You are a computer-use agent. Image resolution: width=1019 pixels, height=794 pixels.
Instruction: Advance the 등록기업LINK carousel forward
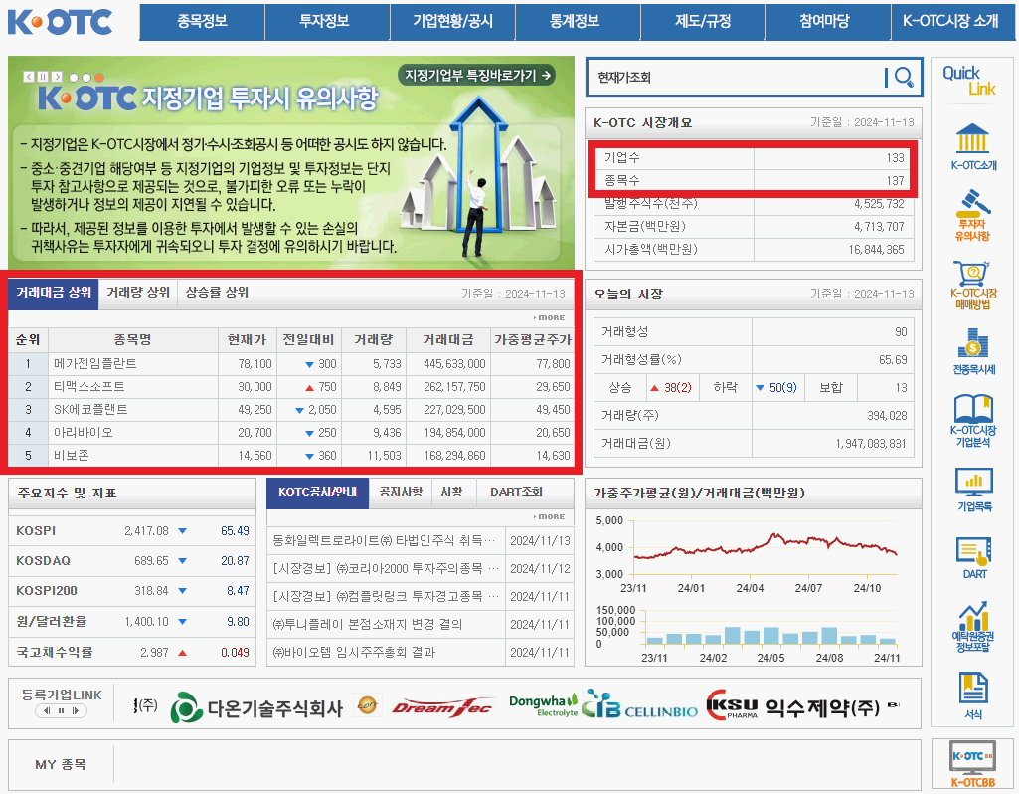click(x=77, y=710)
